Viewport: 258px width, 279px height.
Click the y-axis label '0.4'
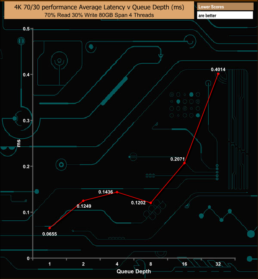click(x=26, y=75)
